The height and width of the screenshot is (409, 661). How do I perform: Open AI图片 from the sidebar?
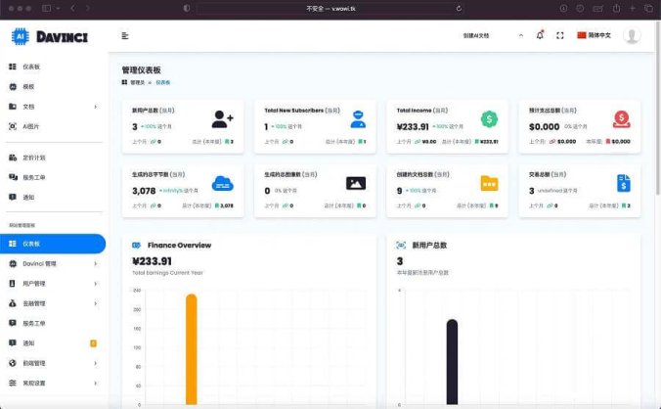[32, 125]
